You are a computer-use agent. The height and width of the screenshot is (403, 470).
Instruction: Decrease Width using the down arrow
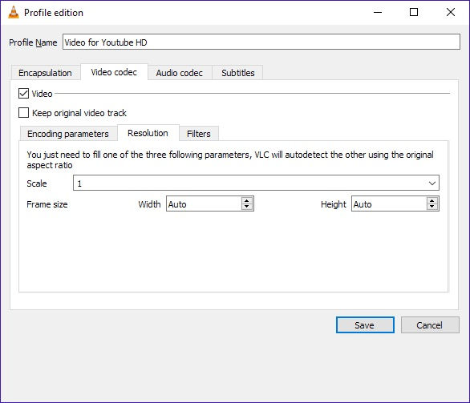click(247, 207)
